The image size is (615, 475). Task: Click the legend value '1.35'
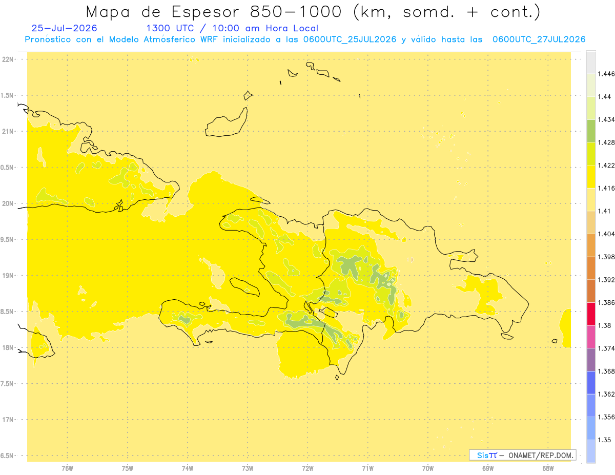(x=605, y=440)
